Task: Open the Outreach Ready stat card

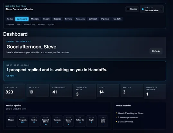Action: pyautogui.click(x=85, y=91)
